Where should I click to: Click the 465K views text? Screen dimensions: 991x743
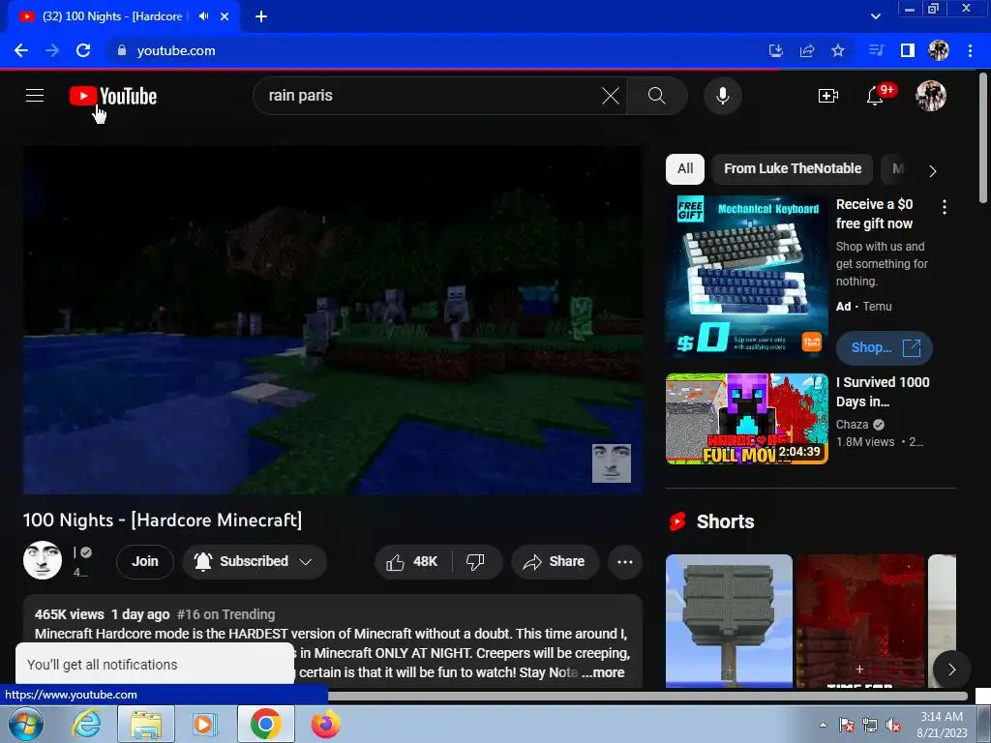click(69, 614)
